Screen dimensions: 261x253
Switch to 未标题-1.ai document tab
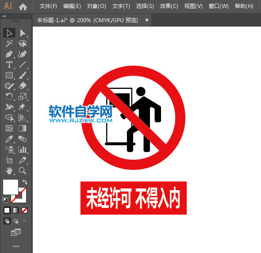click(x=88, y=20)
